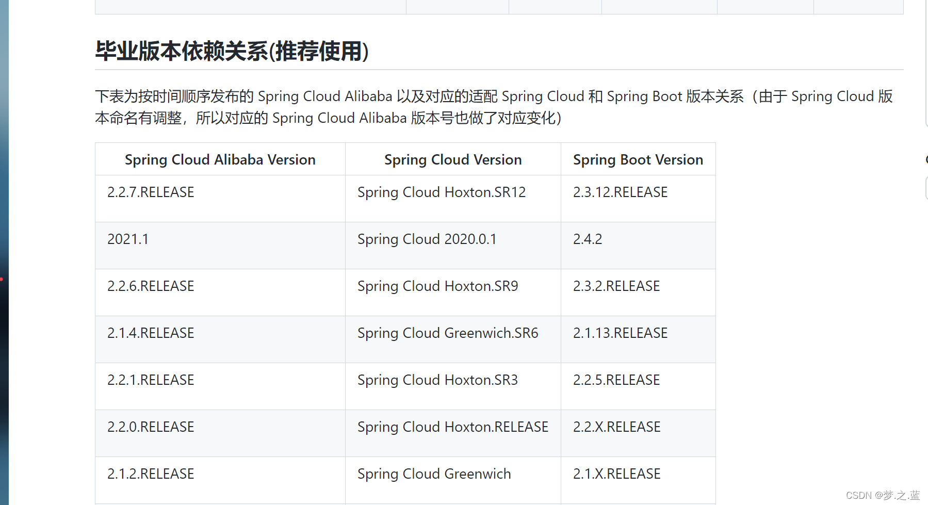Click cell 2.2.6.RELEASE
The height and width of the screenshot is (505, 928).
point(220,292)
